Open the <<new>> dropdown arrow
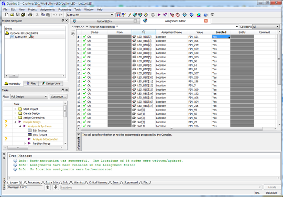Screen dimensions: 283x197 [x=87, y=27]
